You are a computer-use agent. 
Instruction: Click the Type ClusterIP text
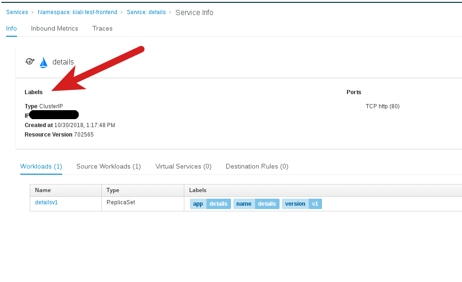[x=44, y=106]
